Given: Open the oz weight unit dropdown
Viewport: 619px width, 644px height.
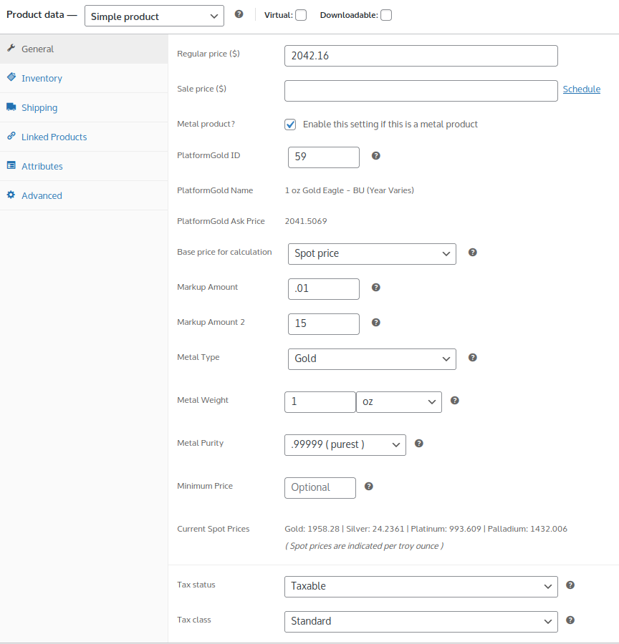Looking at the screenshot, I should click(398, 402).
